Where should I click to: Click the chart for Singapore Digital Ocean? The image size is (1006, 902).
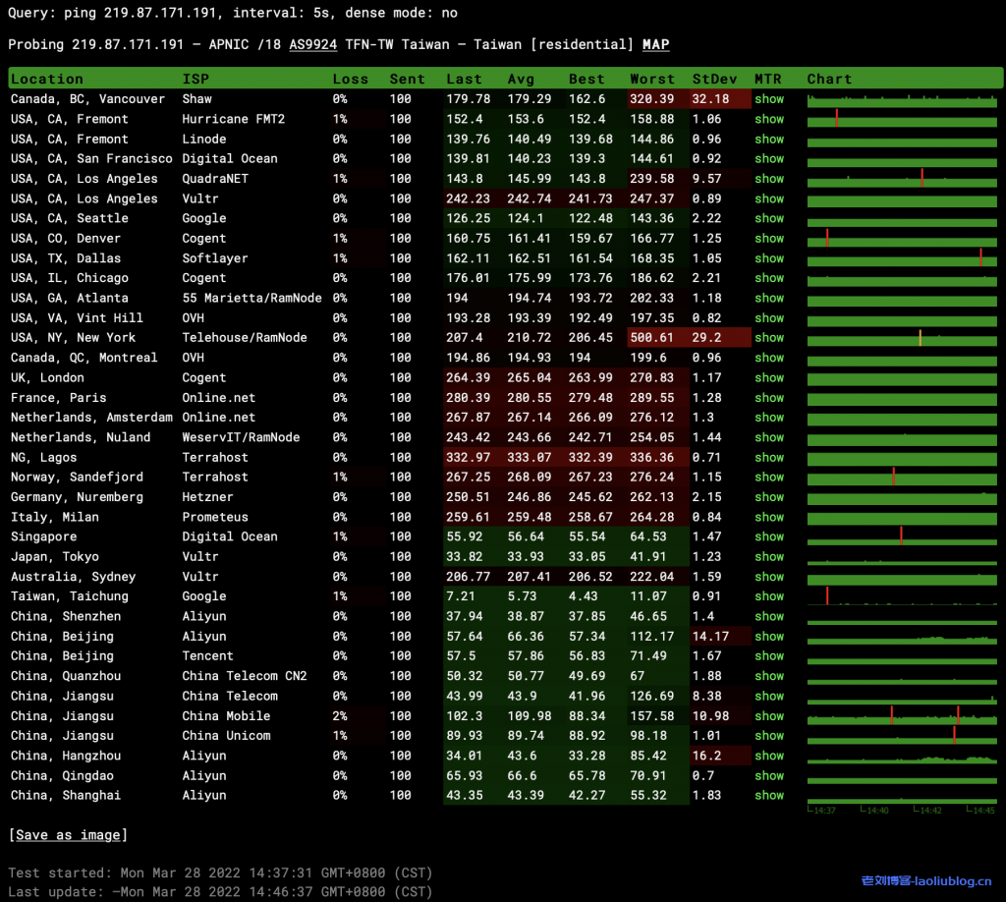(x=902, y=537)
